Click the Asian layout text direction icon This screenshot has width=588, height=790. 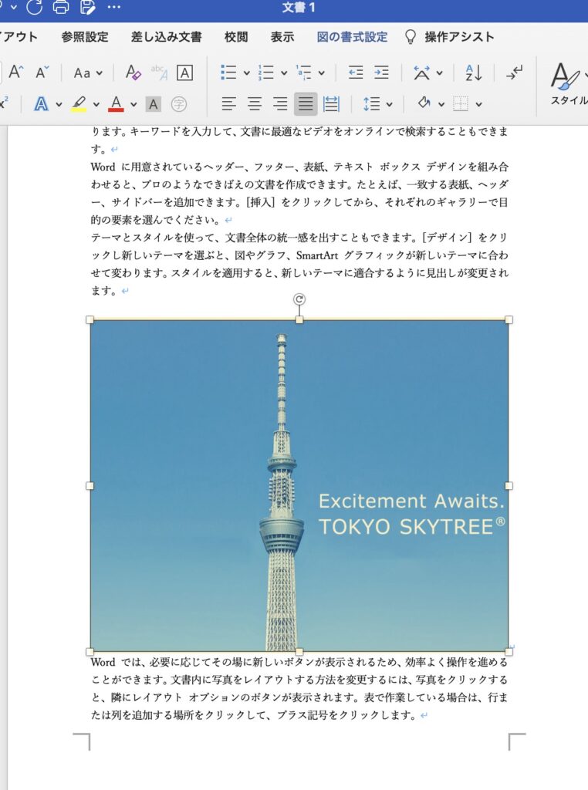click(x=422, y=73)
